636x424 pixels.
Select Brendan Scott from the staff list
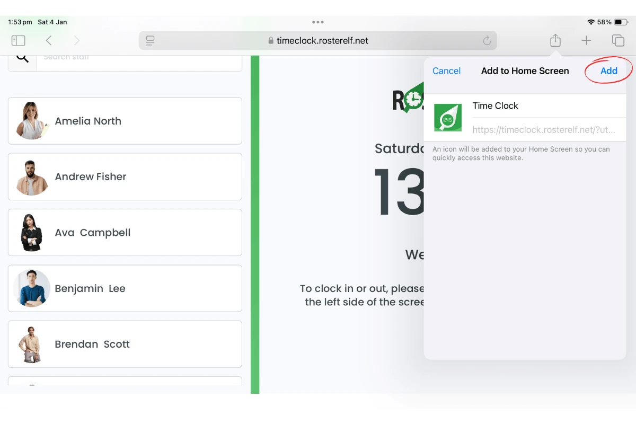(x=125, y=344)
